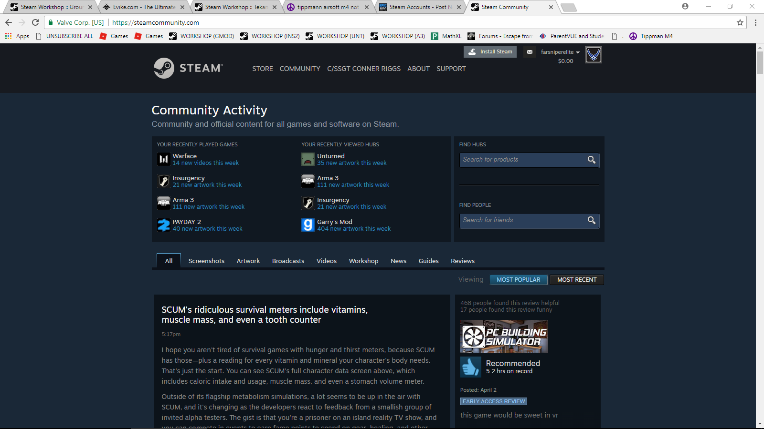Open the Apps bookmarks shortcut
The image size is (764, 429).
17,36
